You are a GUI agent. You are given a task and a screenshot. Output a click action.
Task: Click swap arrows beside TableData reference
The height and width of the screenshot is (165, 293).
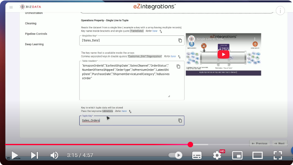coord(161,31)
